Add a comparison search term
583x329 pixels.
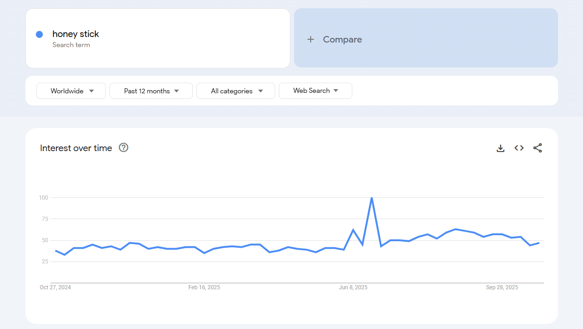(342, 39)
